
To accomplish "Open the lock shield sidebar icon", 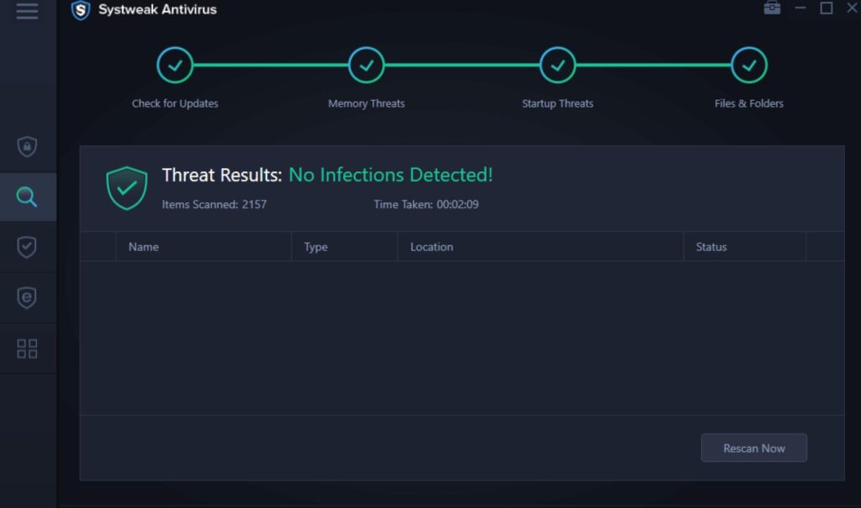I will pyautogui.click(x=27, y=146).
